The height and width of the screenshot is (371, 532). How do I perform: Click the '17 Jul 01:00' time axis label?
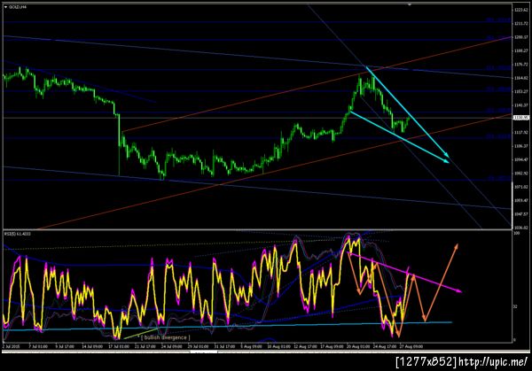[119, 346]
